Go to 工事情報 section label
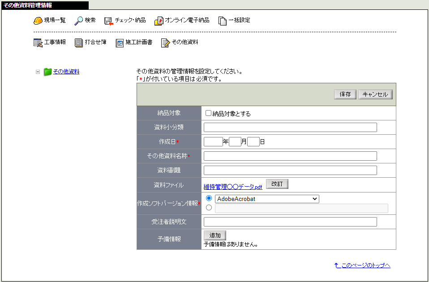429x282 pixels. 55,42
